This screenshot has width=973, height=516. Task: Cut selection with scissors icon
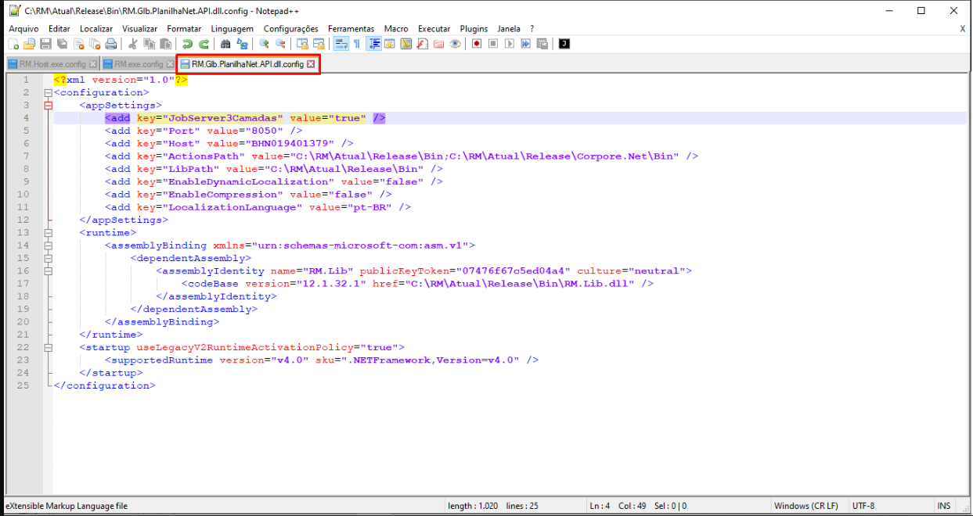click(x=133, y=44)
